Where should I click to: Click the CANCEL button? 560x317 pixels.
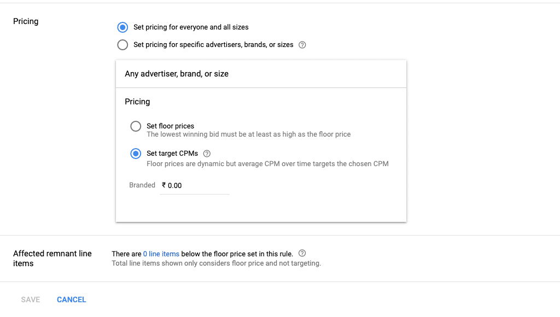click(x=71, y=300)
